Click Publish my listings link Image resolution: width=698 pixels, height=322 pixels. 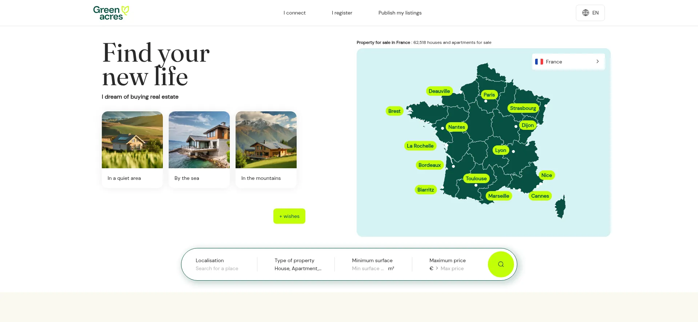click(x=400, y=13)
